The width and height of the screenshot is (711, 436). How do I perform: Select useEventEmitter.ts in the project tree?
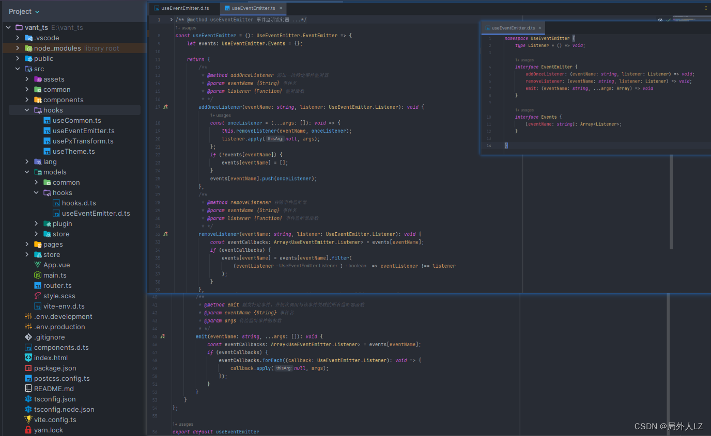point(84,131)
